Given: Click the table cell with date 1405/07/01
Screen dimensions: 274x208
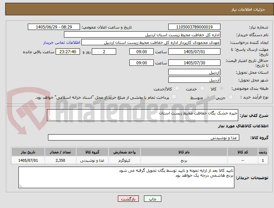Looking at the screenshot, I should coord(28,160).
